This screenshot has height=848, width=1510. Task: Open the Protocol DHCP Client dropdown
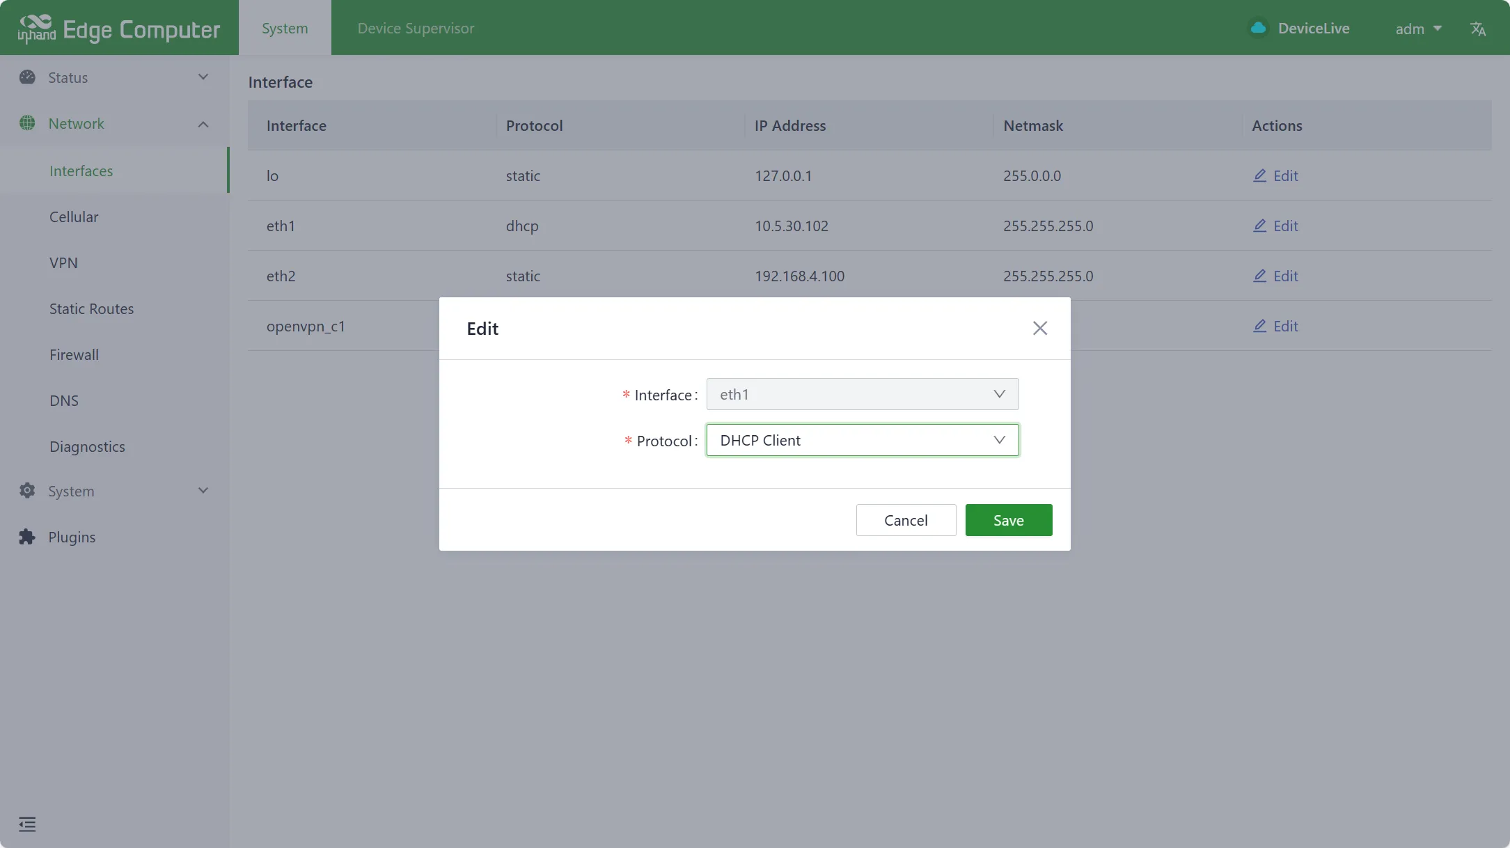863,440
